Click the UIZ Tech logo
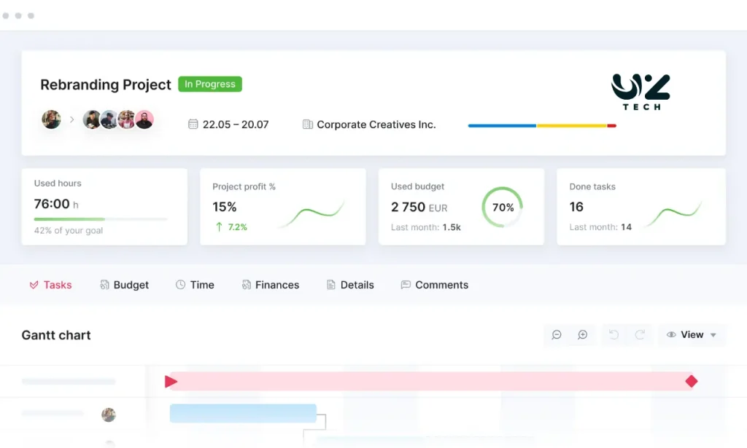 pyautogui.click(x=640, y=92)
